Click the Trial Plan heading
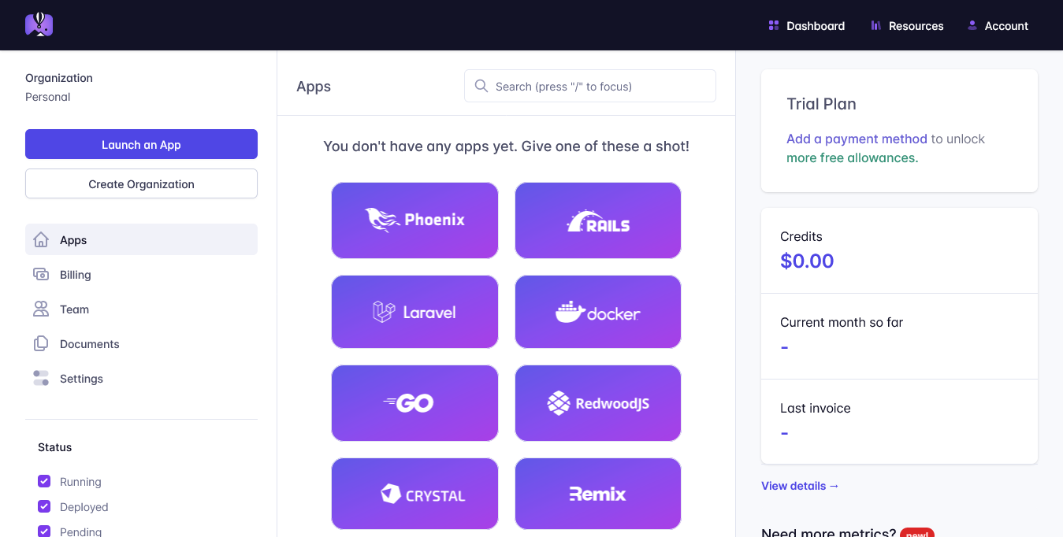Screen dimensions: 1063x537 [x=821, y=104]
